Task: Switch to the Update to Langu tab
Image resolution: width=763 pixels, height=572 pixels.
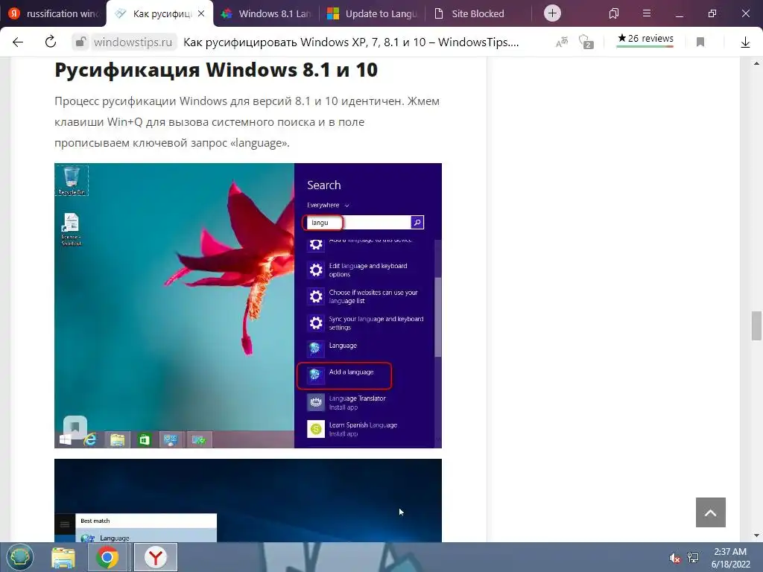Action: (373, 13)
